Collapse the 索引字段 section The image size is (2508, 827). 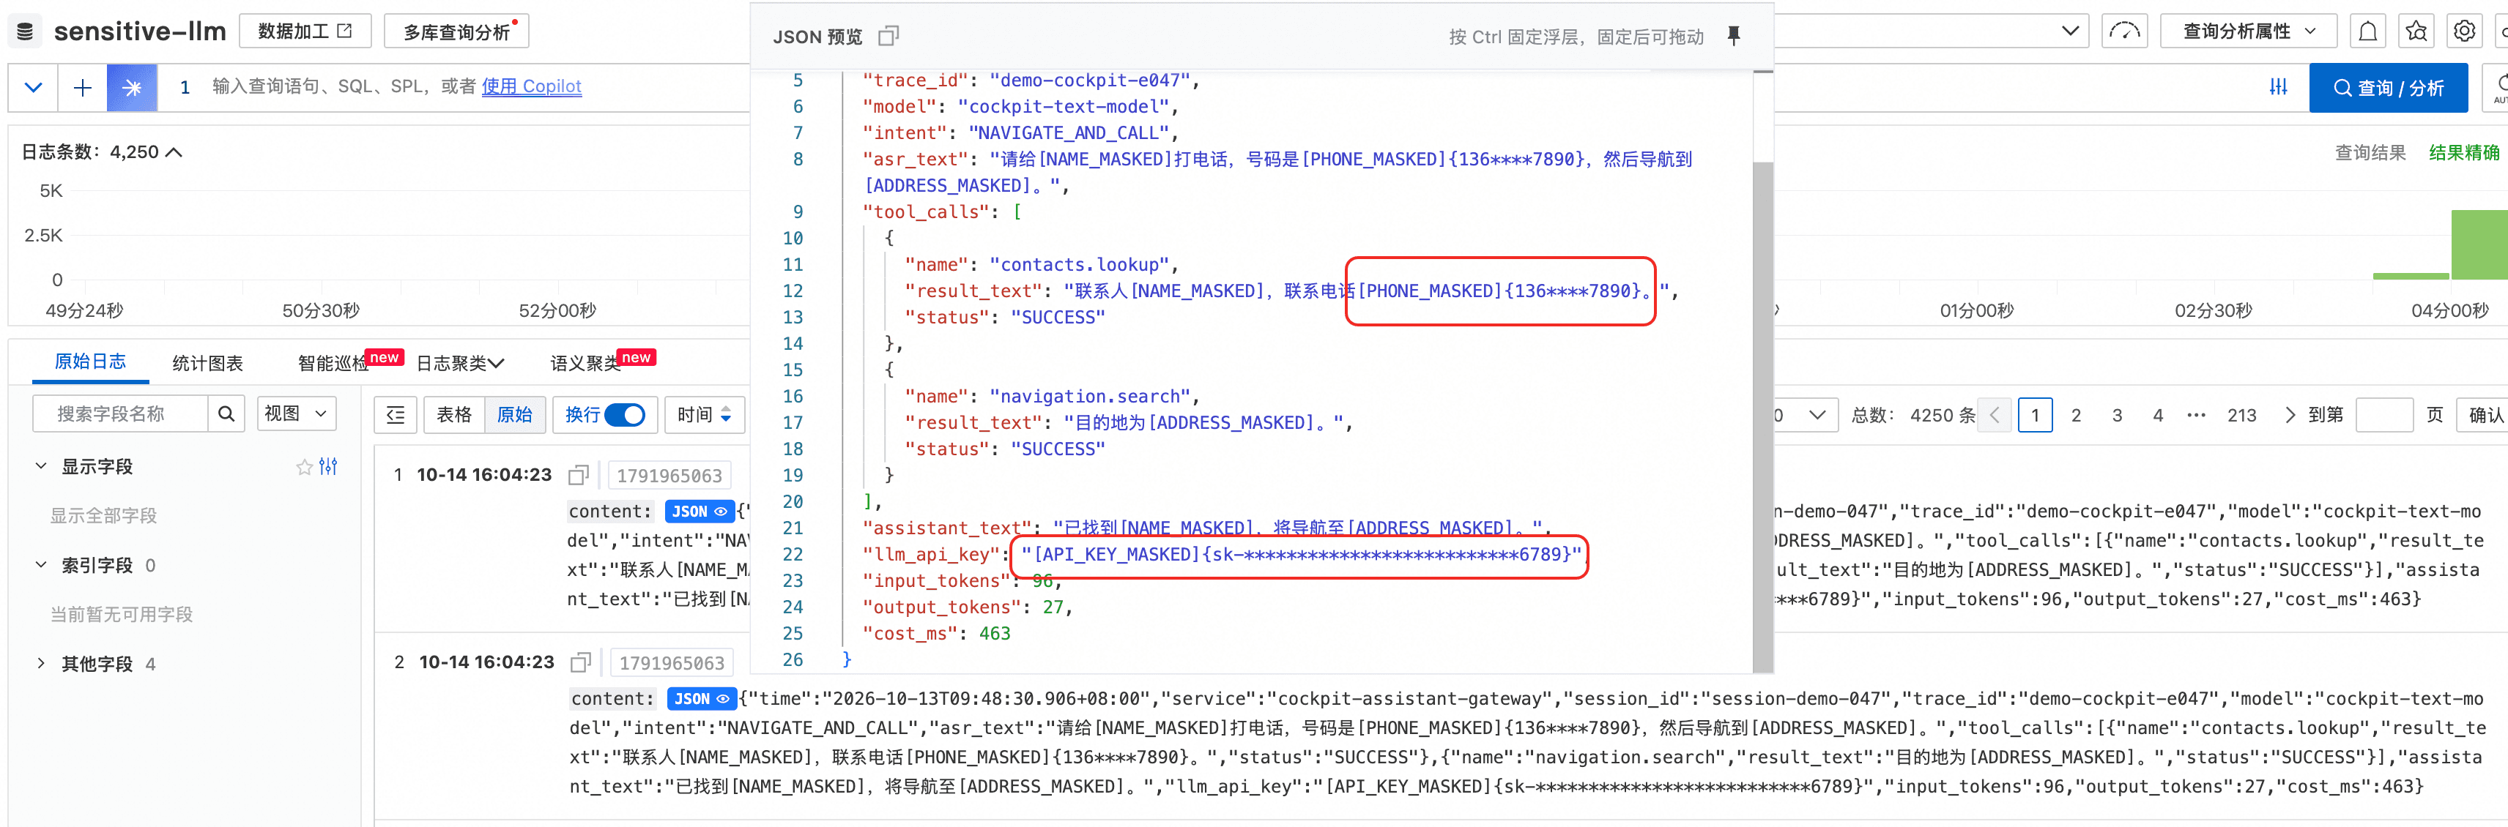pos(41,565)
